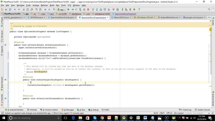Open the VCS menu

(69, 5)
